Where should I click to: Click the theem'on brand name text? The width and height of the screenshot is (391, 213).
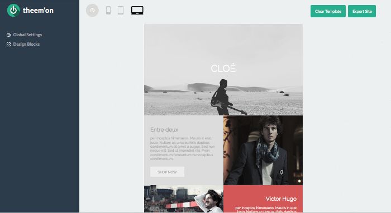[38, 11]
